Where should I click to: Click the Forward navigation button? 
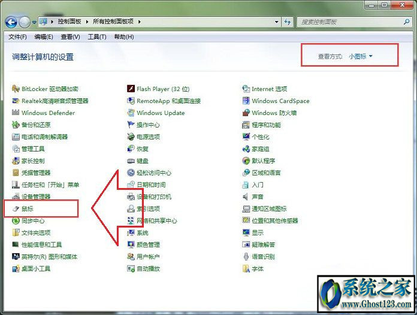(25, 22)
